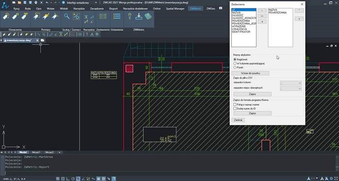Toggle the grid display icon in the status bar
Image resolution: width=339 pixels, height=181 pixels.
click(x=58, y=179)
